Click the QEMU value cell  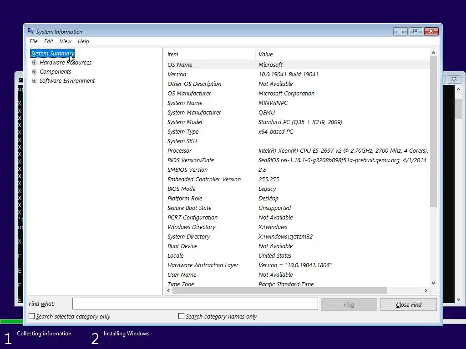[267, 113]
